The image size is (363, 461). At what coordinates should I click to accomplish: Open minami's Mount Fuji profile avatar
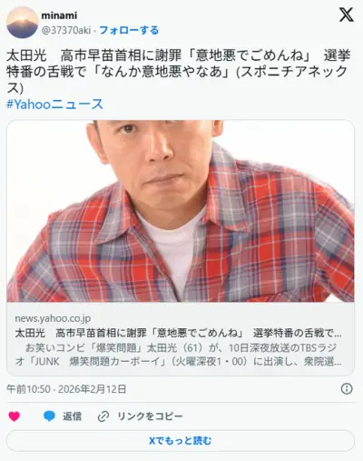coord(23,23)
